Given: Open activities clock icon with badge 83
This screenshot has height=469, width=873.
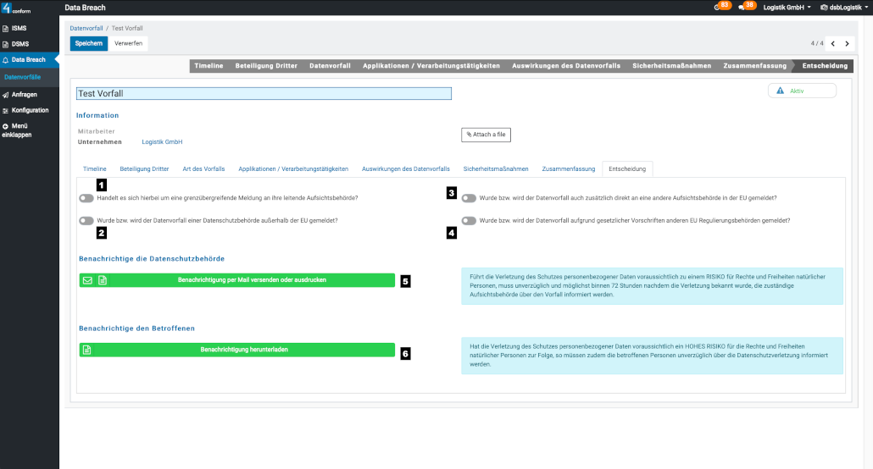Looking at the screenshot, I should click(718, 7).
